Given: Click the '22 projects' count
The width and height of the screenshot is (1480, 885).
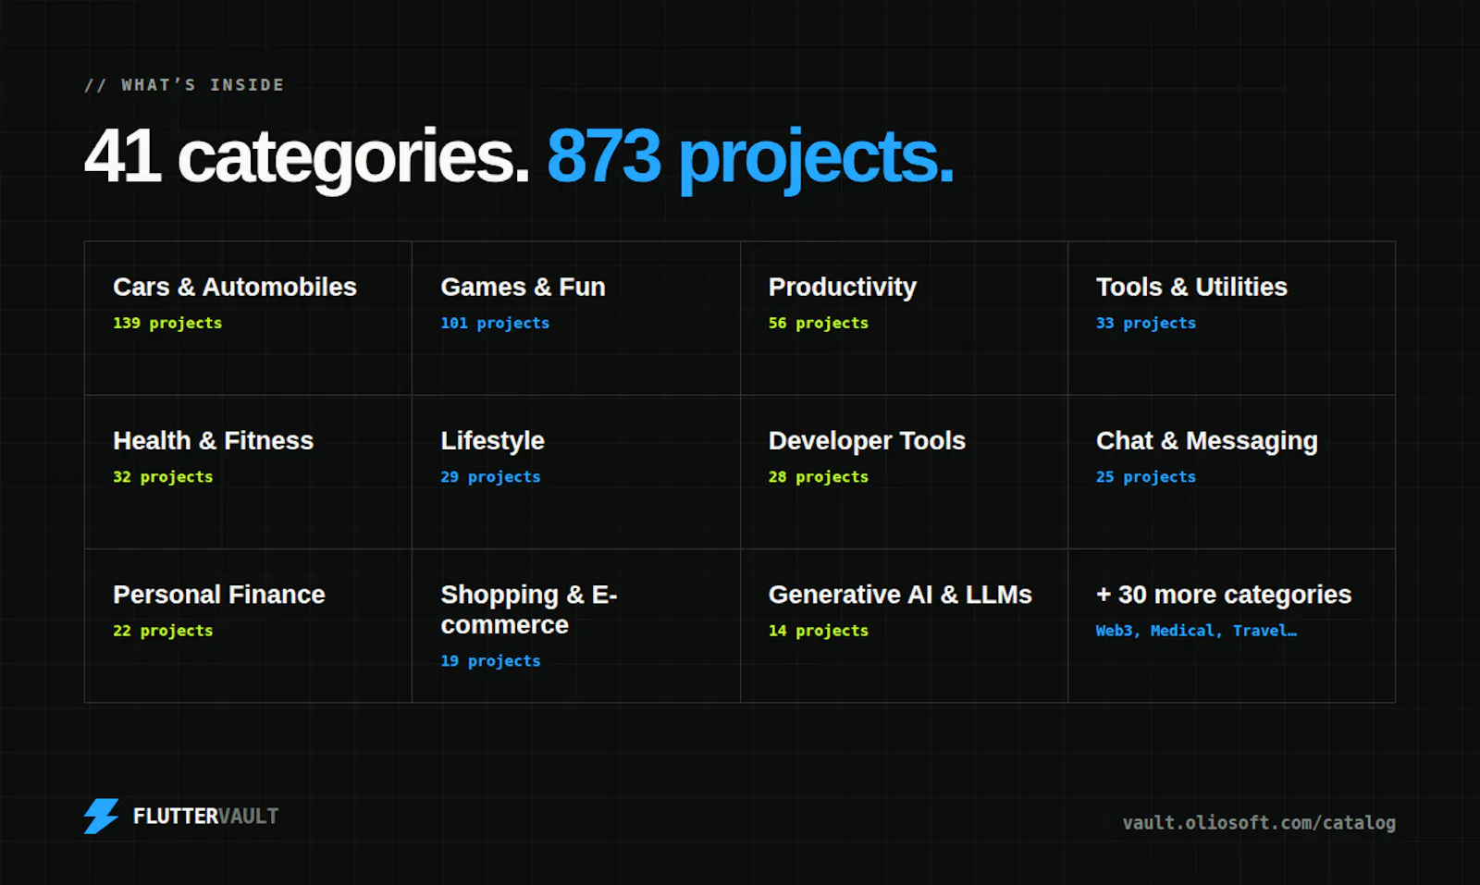Looking at the screenshot, I should (x=163, y=630).
